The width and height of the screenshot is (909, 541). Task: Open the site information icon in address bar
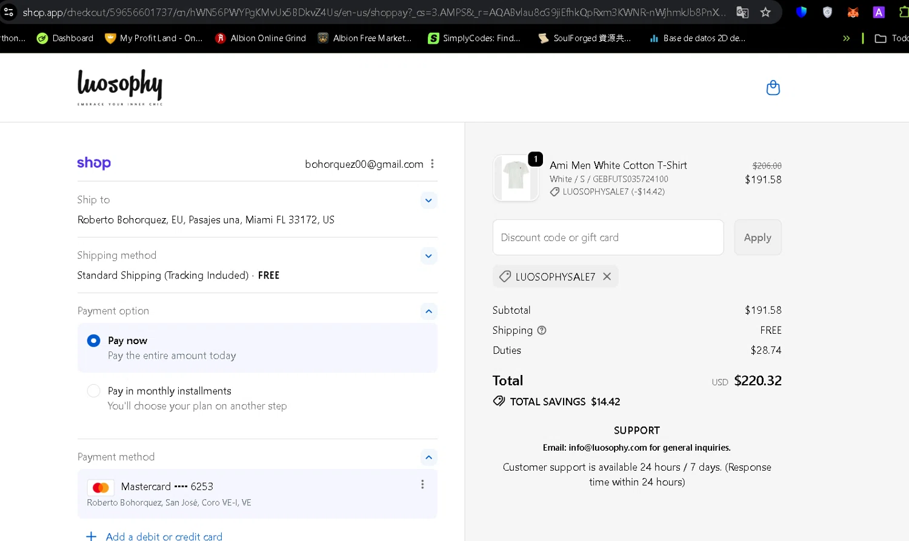[x=8, y=12]
